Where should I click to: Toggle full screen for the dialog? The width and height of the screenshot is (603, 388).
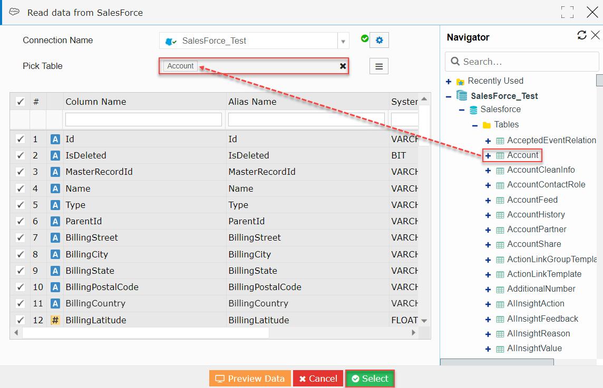click(567, 12)
